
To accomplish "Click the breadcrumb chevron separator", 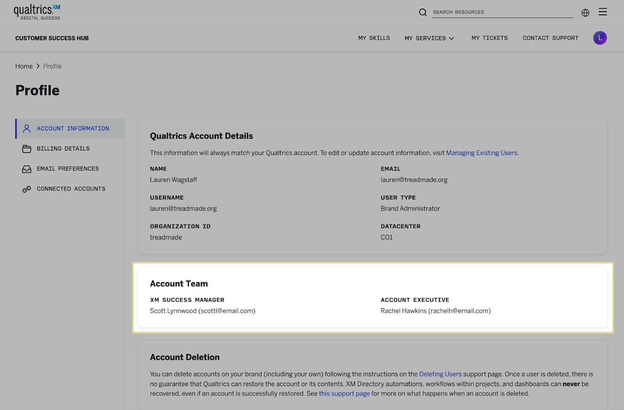I will point(38,66).
